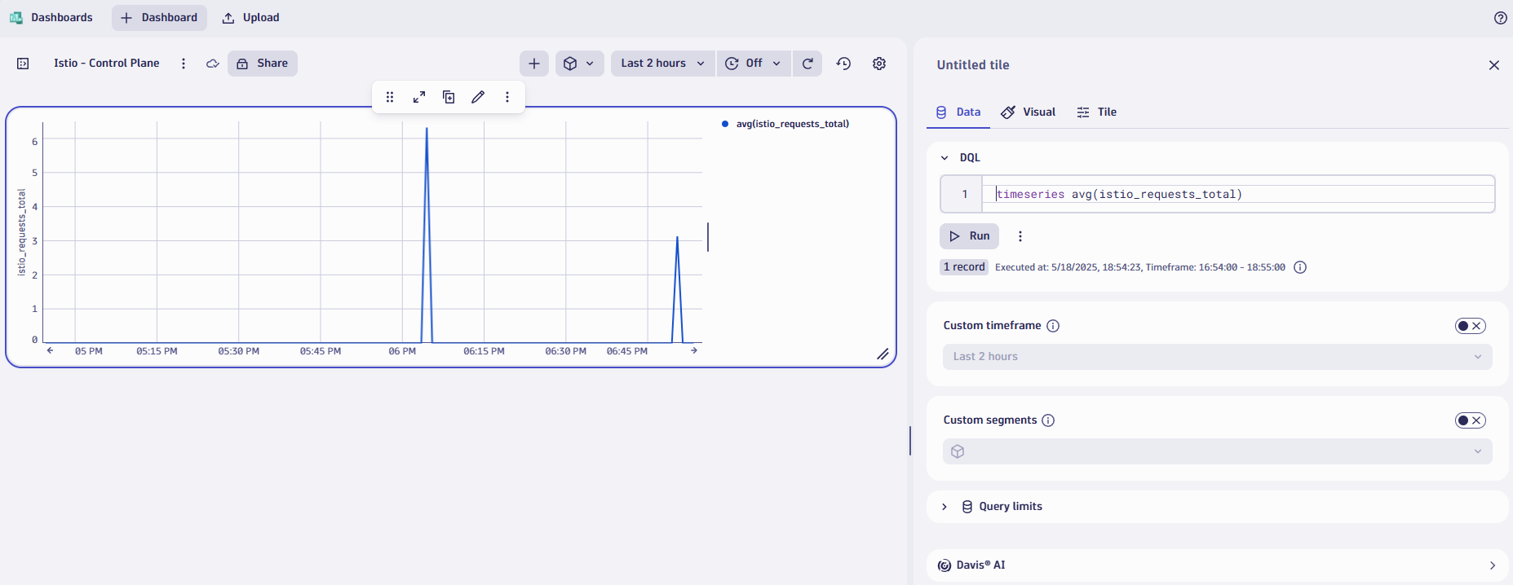Switch to the Tile tab

pos(1096,112)
